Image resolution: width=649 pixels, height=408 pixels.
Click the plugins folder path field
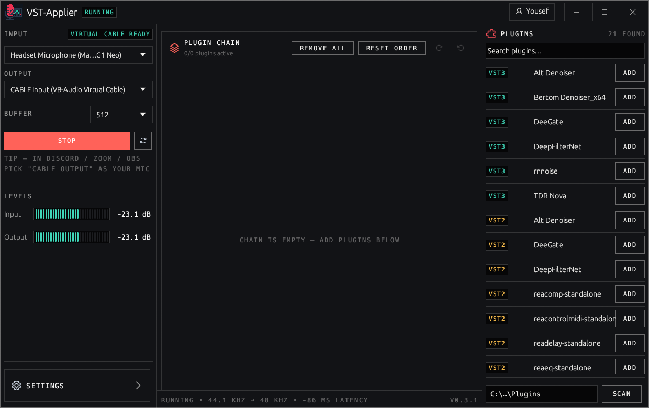coord(542,394)
